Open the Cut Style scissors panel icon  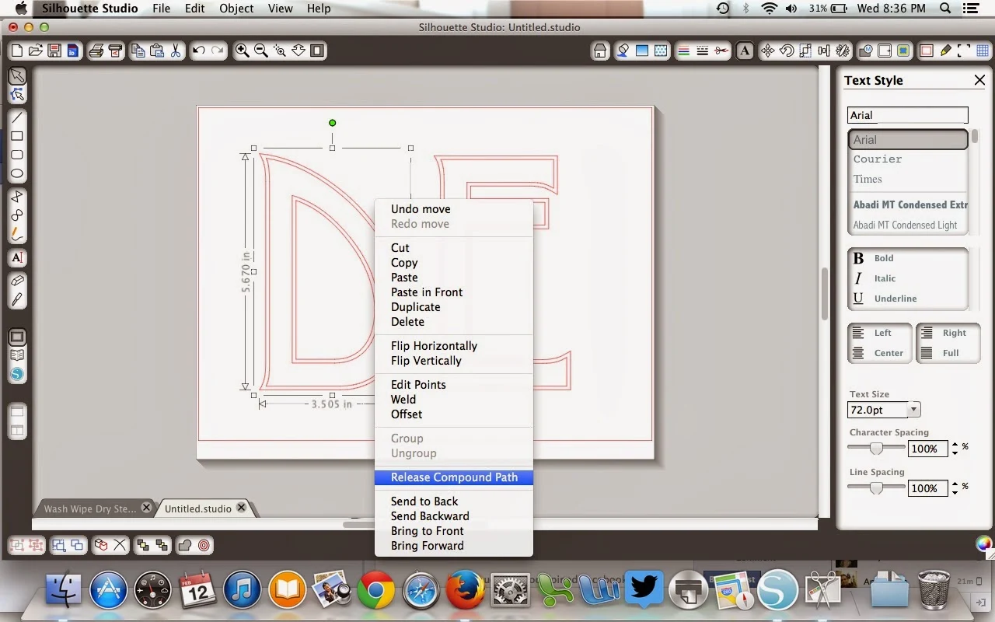[x=721, y=51]
